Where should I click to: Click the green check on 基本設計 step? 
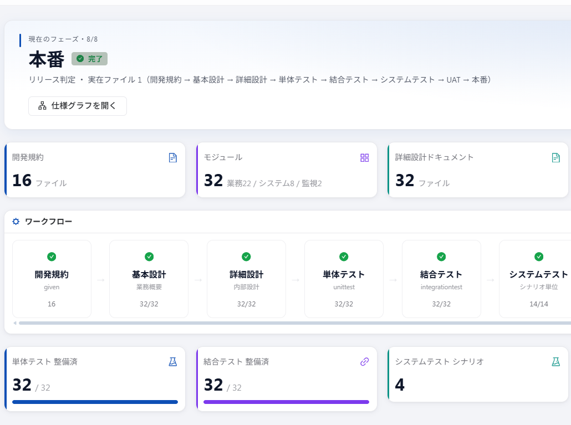[149, 257]
